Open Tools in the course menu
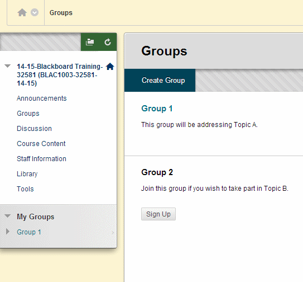The image size is (303, 282). pyautogui.click(x=25, y=189)
